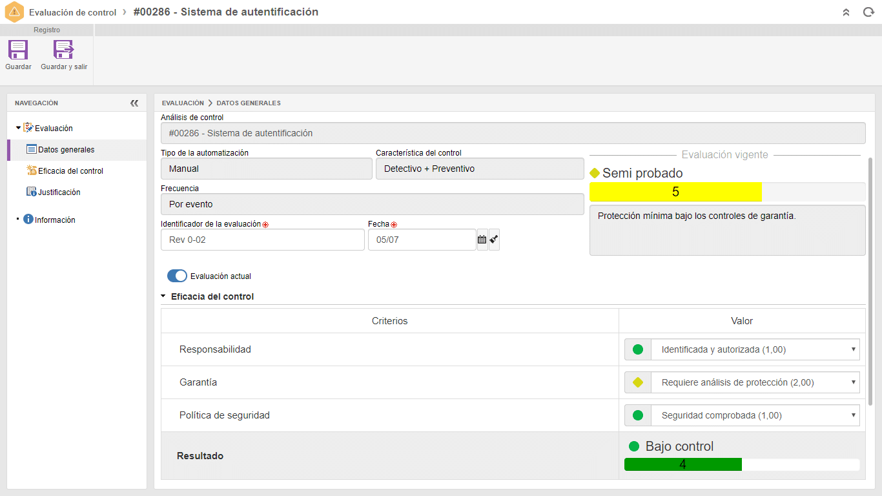882x496 pixels.
Task: Open the calendar picker next to Fecha
Action: 482,240
